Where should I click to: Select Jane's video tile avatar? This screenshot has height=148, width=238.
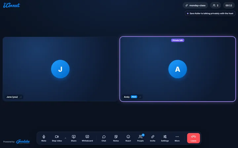click(x=60, y=69)
